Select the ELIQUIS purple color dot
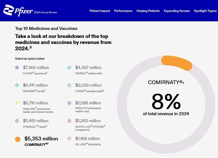Viewport: 218px width, 158px height. click(17, 68)
